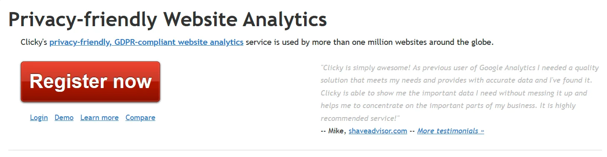Follow the Learn more link
This screenshot has width=607, height=157.
click(x=100, y=118)
